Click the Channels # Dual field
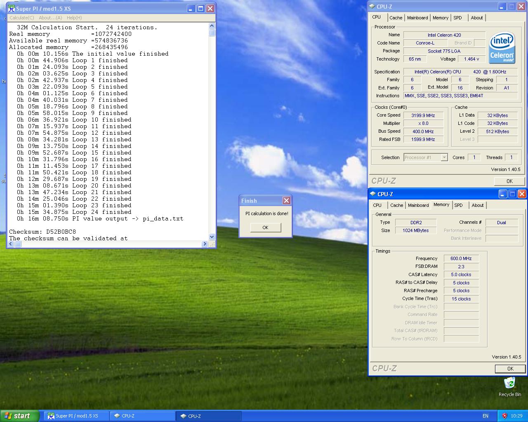This screenshot has height=422, width=528. pyautogui.click(x=502, y=223)
